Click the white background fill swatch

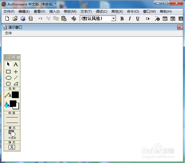click(17, 107)
